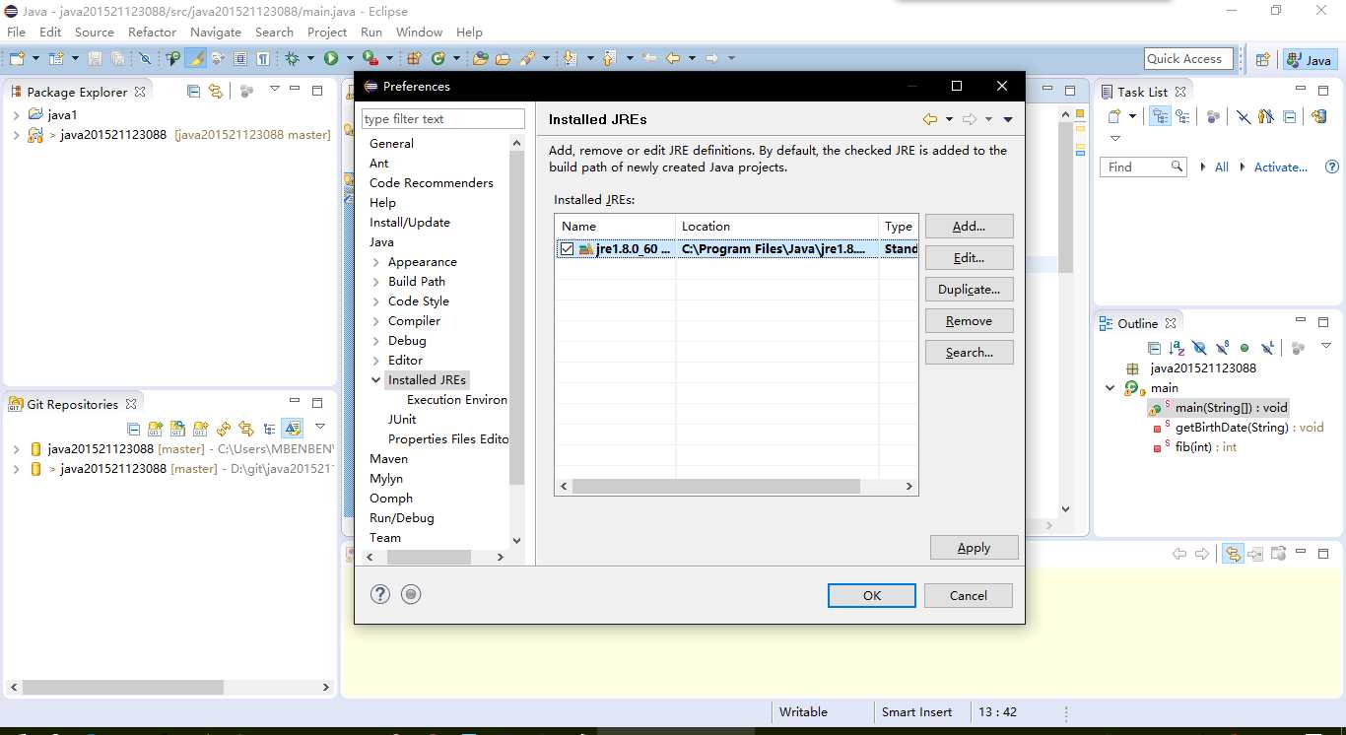
Task: Click Add existing Git repository icon
Action: (x=155, y=429)
